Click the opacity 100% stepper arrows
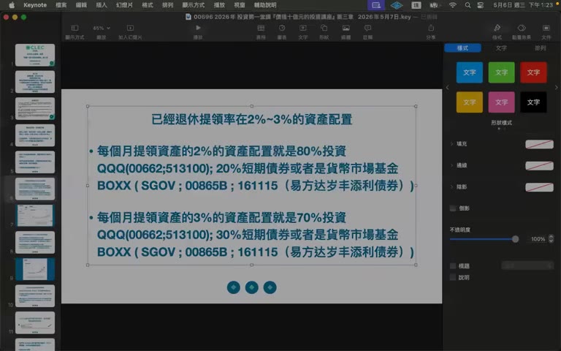Image resolution: width=561 pixels, height=351 pixels. click(551, 238)
